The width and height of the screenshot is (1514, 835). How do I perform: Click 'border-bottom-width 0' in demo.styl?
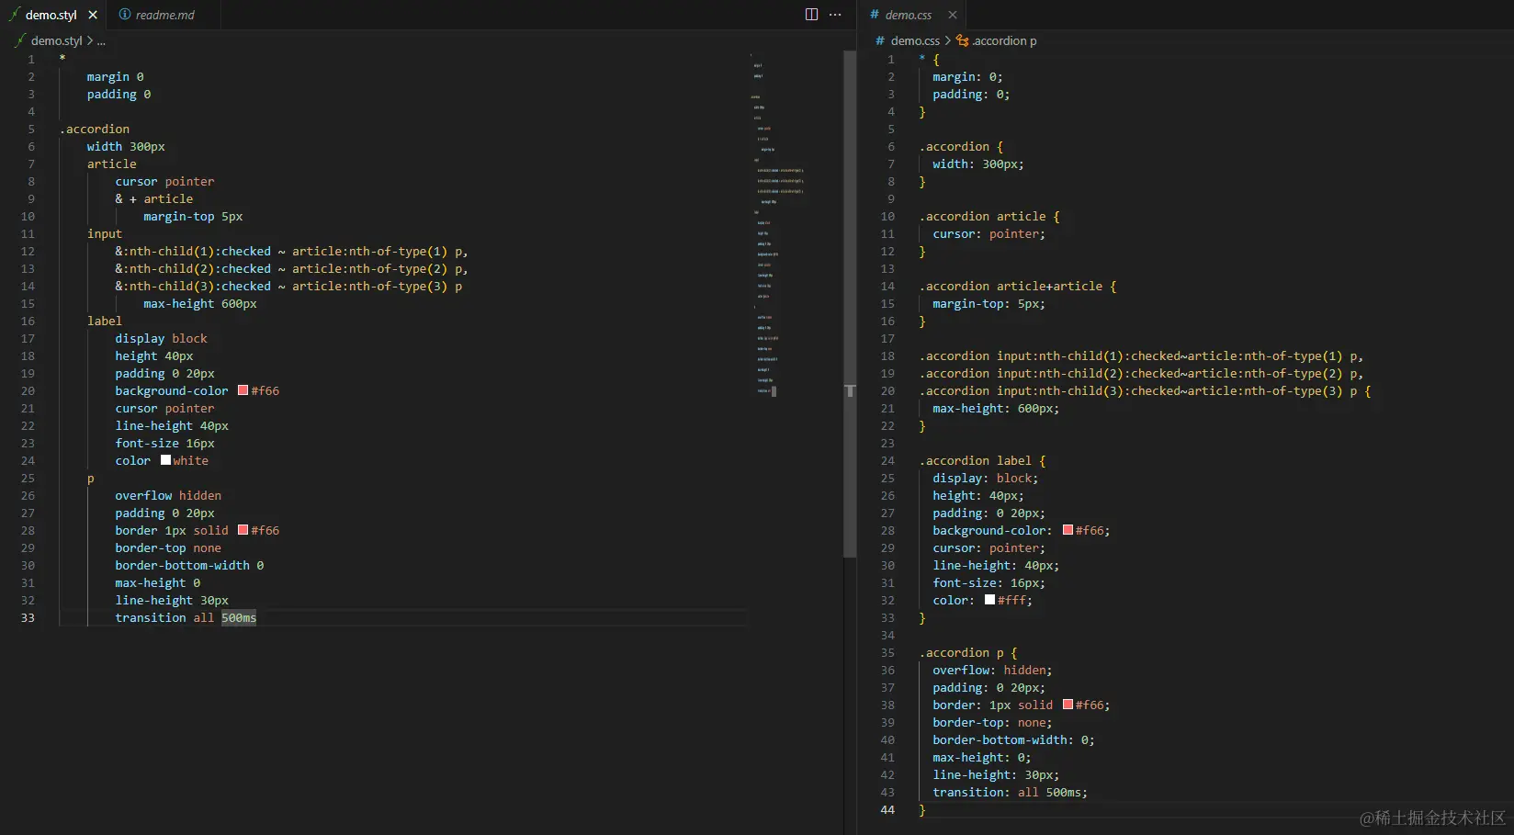click(x=189, y=565)
